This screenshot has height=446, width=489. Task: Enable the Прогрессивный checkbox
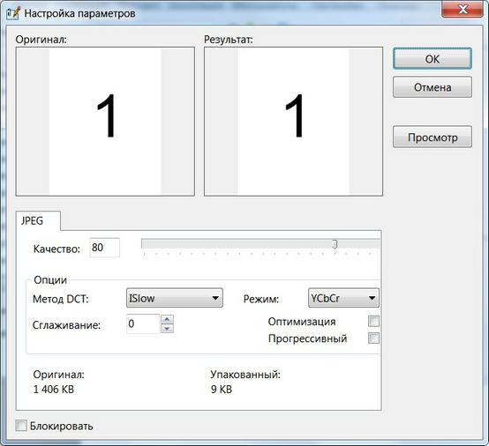point(373,338)
